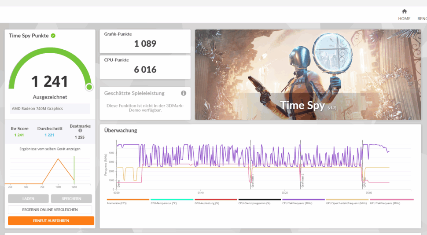
Task: Toggle the GPU Speichertaktfrequenz (MHz) legend entry
Action: (x=347, y=202)
